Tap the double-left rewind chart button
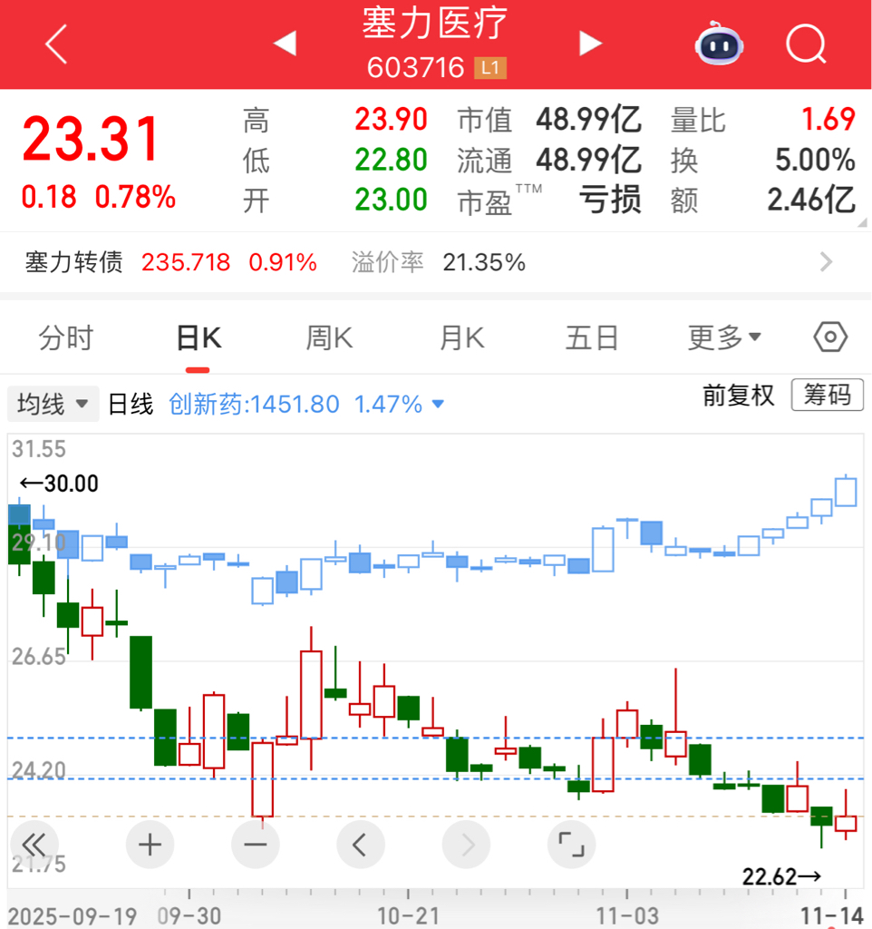This screenshot has width=872, height=929. (34, 845)
